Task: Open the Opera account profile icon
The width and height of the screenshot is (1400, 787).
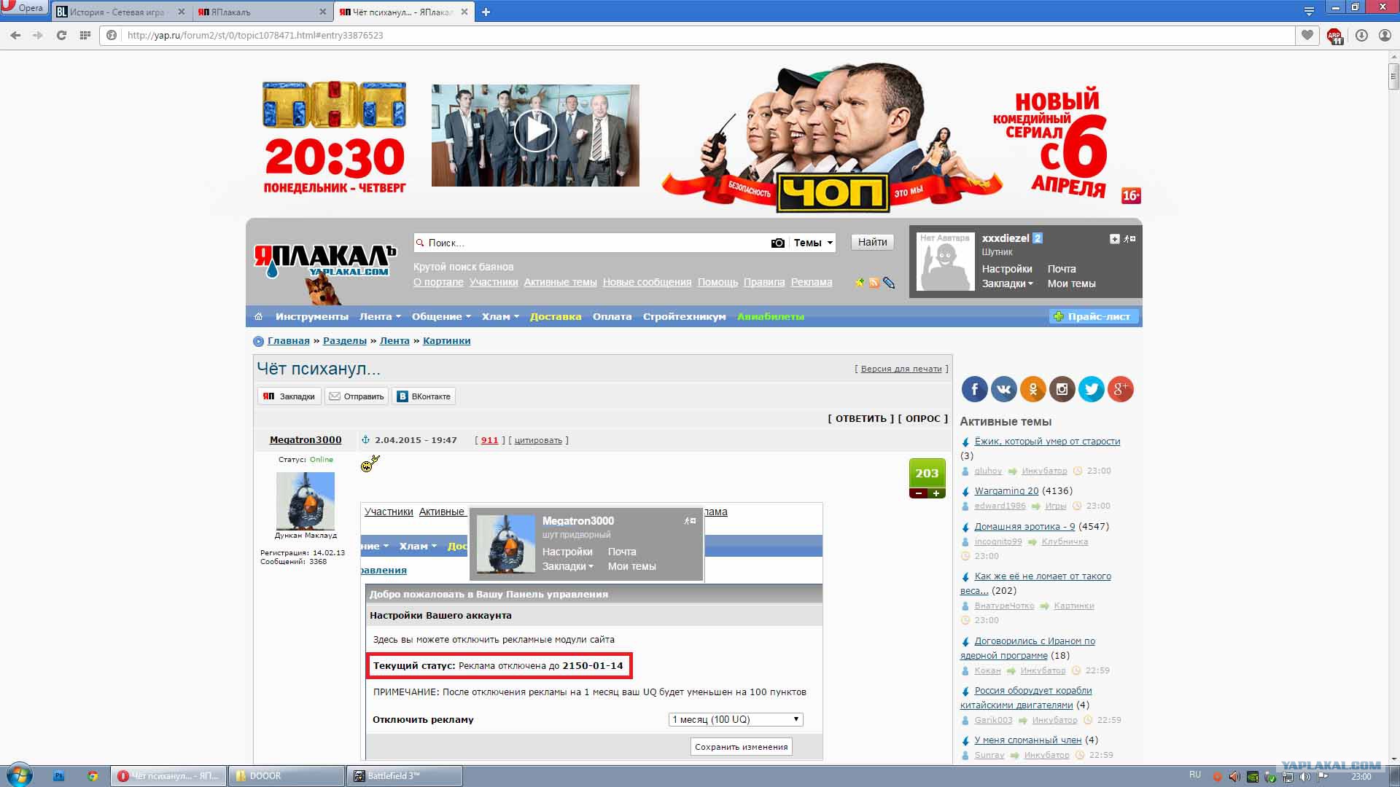Action: (1385, 35)
